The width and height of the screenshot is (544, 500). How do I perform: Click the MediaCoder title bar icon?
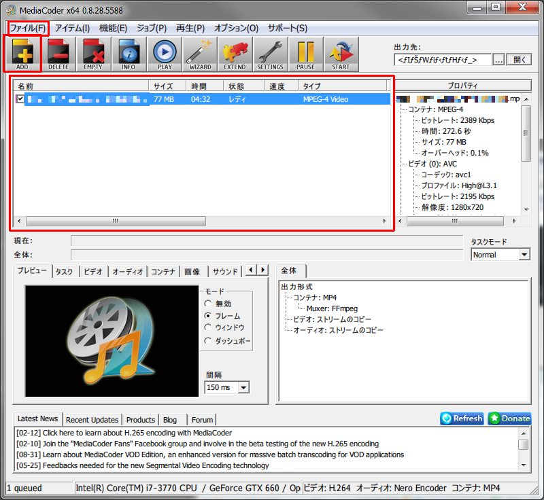[x=11, y=10]
